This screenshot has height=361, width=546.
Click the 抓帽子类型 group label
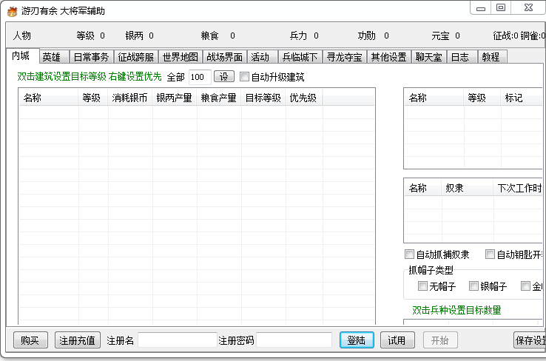pos(431,270)
